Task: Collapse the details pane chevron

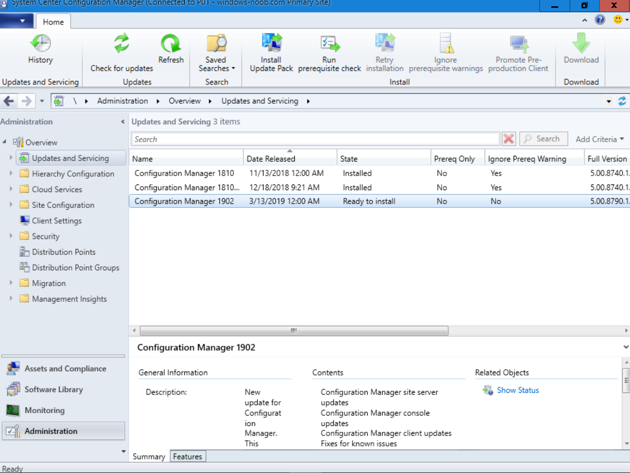Action: click(x=625, y=347)
